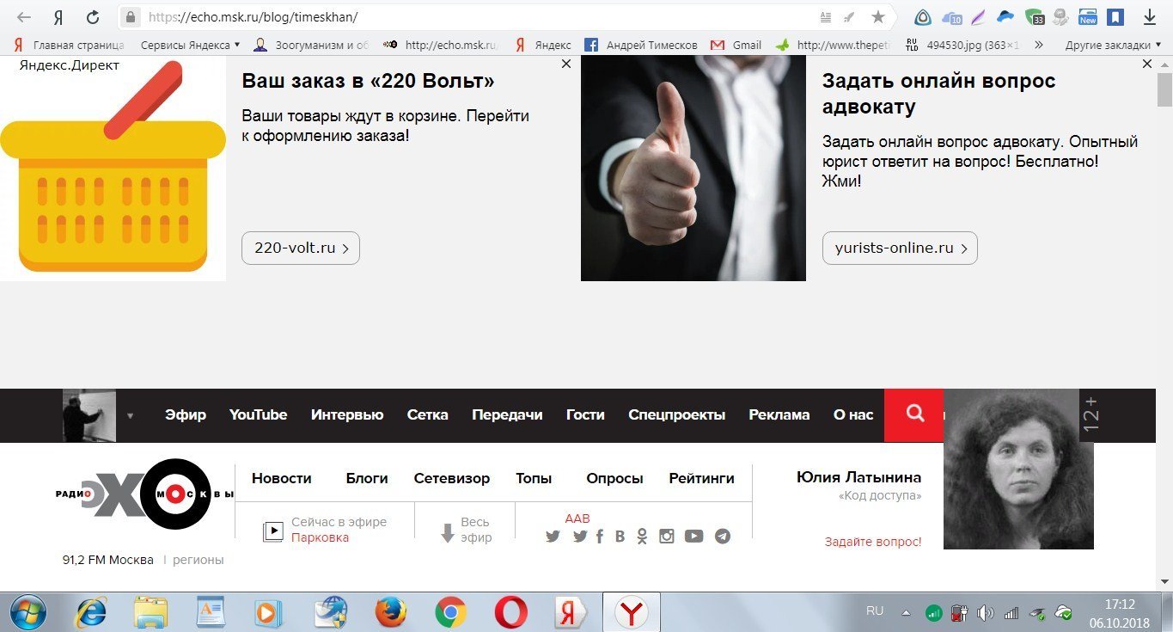Click the Задайте вопрос! link
The height and width of the screenshot is (632, 1173).
[x=872, y=542]
